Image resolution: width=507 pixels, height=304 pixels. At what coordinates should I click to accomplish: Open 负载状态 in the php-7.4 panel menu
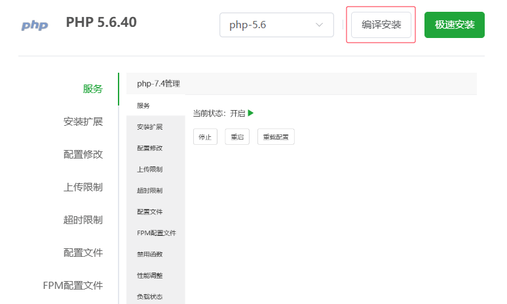tap(150, 297)
